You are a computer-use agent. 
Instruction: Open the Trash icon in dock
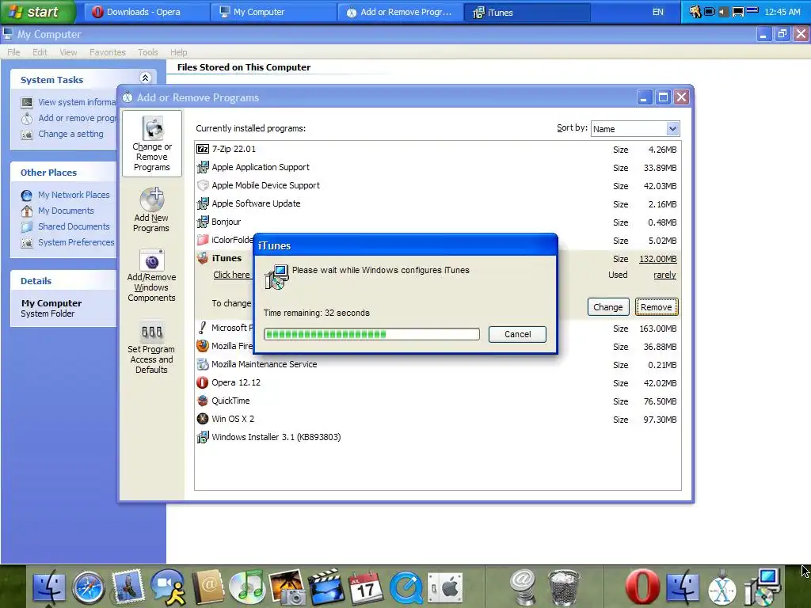click(564, 588)
